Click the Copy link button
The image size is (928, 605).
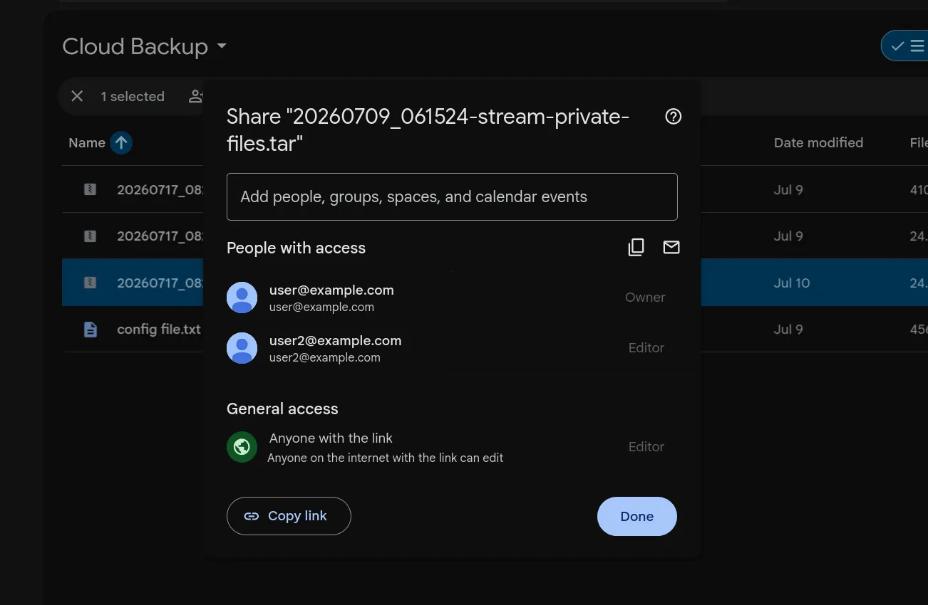click(289, 516)
